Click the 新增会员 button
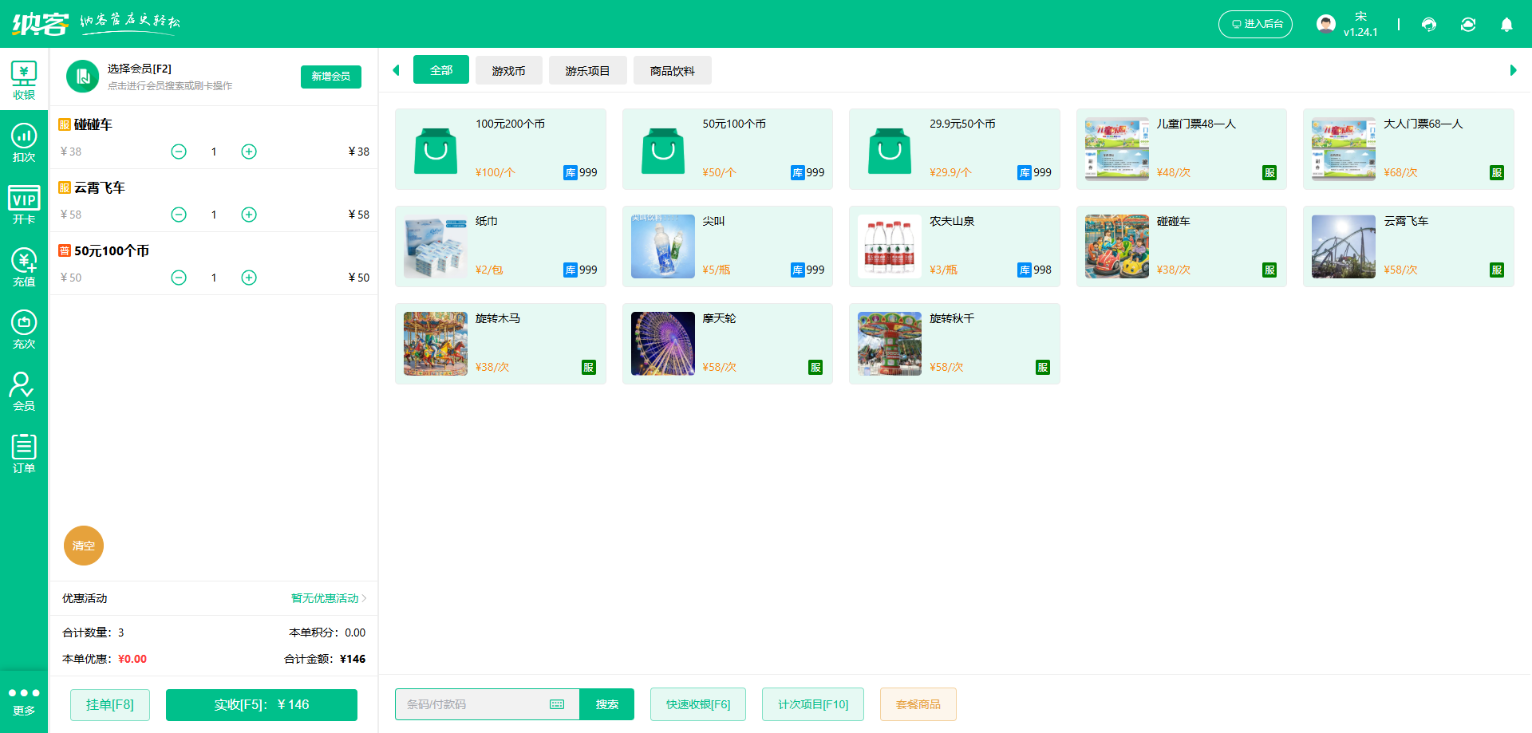 click(331, 77)
